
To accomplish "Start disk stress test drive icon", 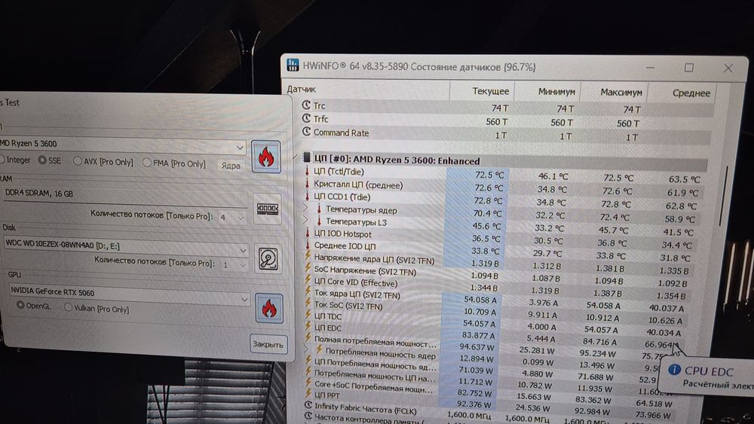I will (x=268, y=259).
